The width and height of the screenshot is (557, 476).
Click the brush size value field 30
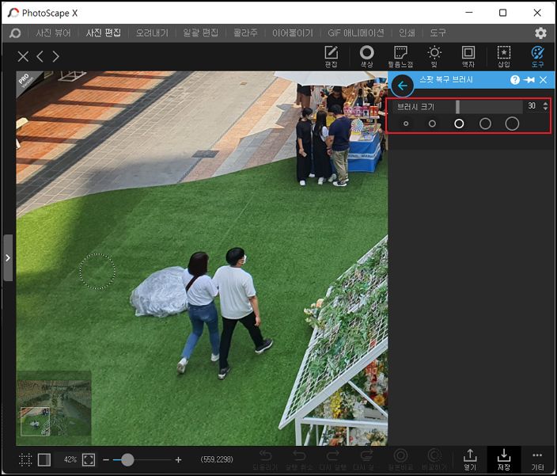click(x=532, y=106)
